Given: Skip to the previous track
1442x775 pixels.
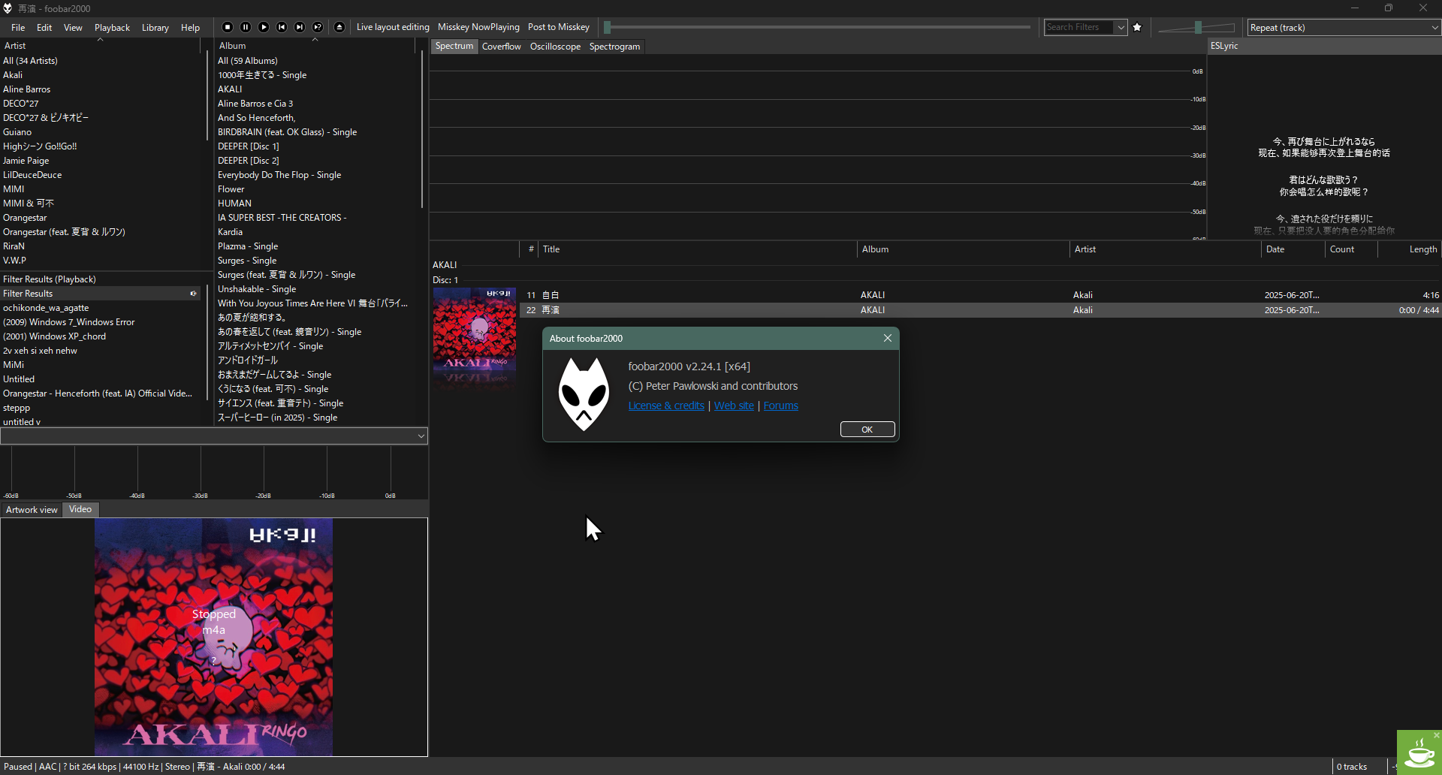Looking at the screenshot, I should coord(282,27).
